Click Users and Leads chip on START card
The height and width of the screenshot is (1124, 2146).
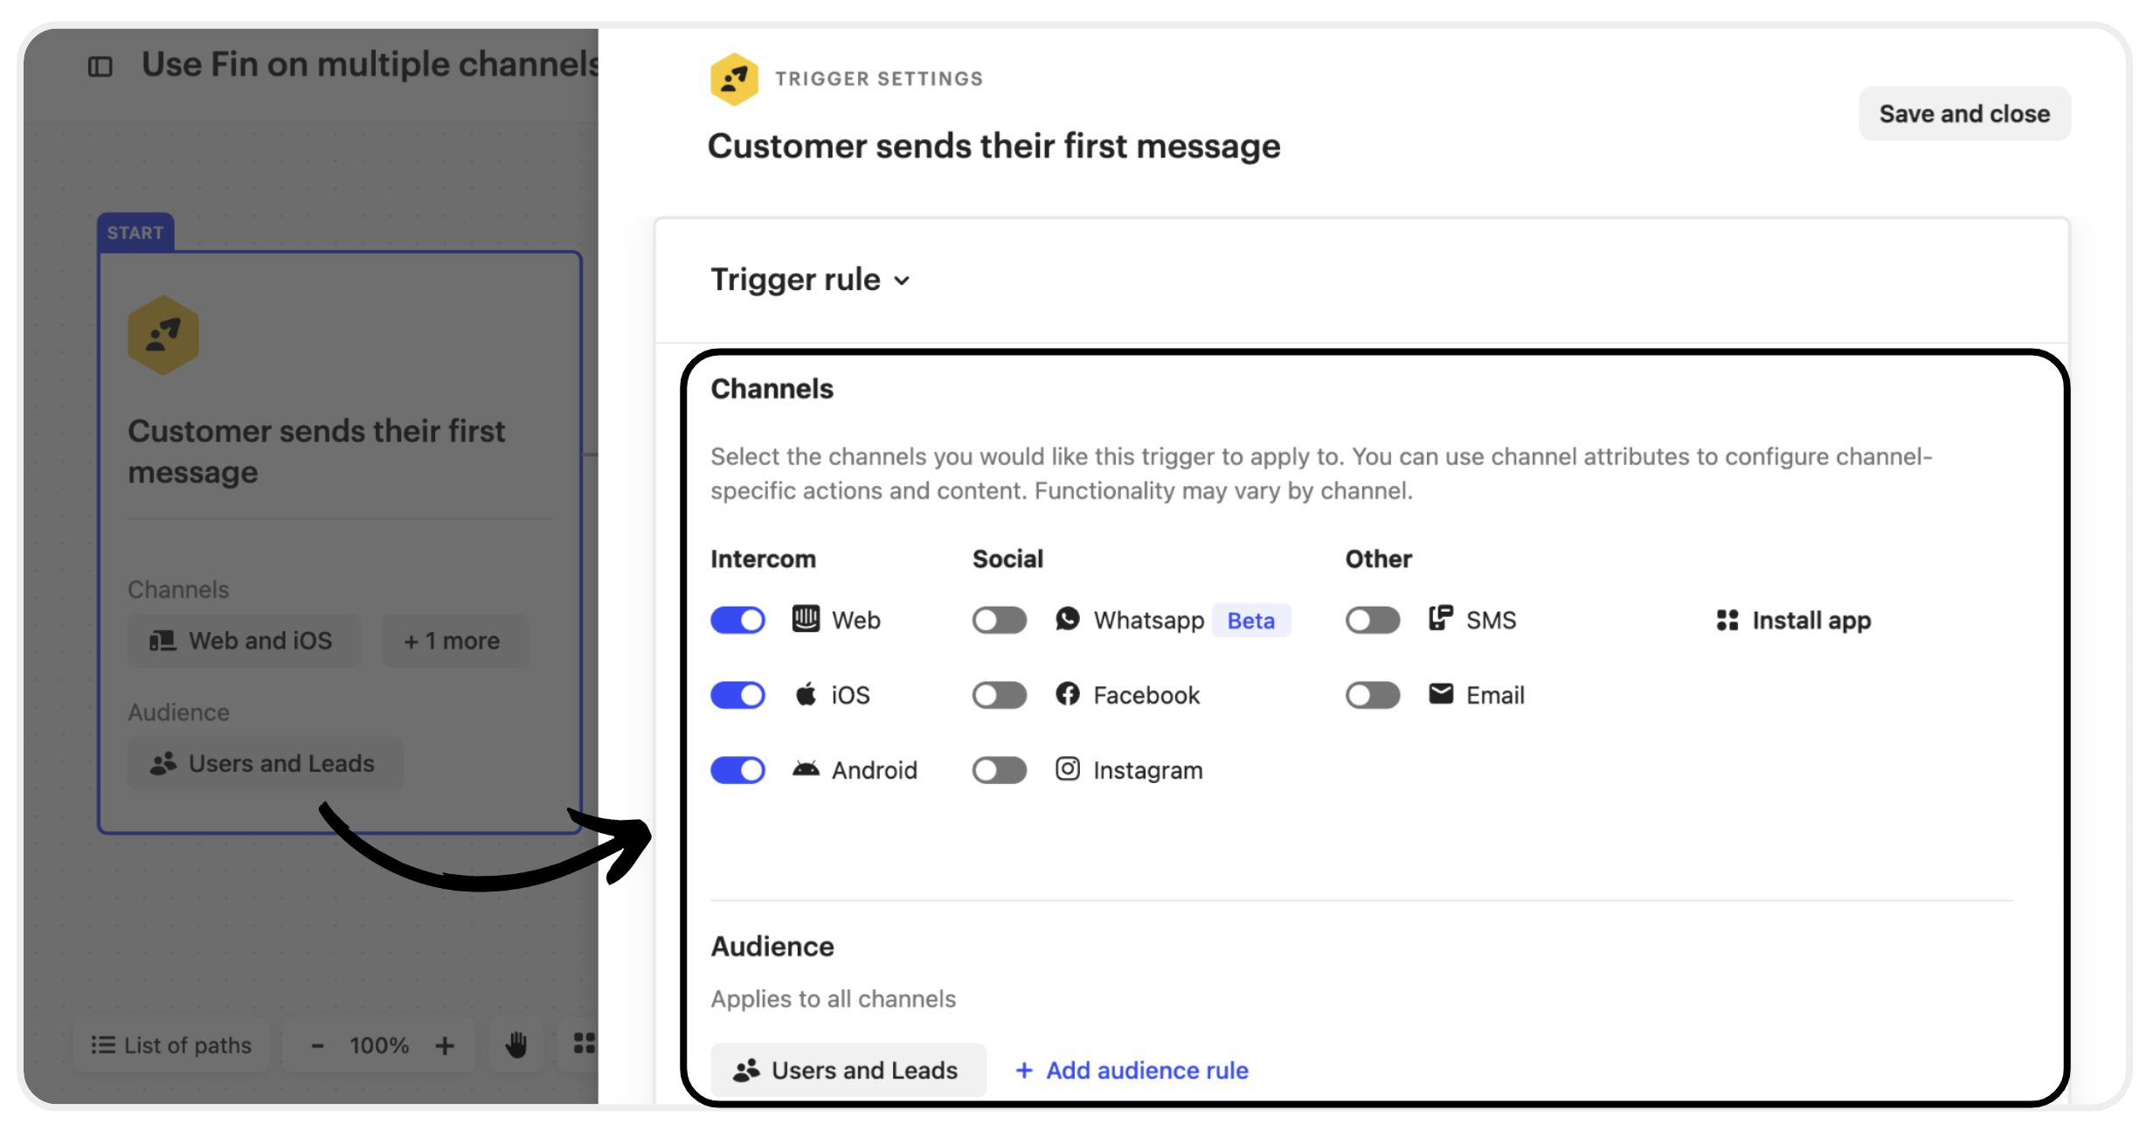coord(266,764)
